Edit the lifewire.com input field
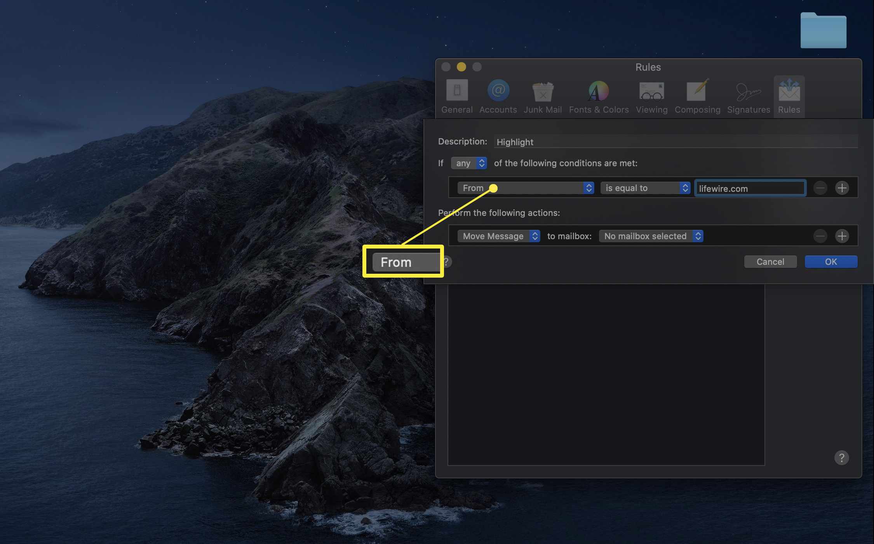This screenshot has height=544, width=874. 750,188
